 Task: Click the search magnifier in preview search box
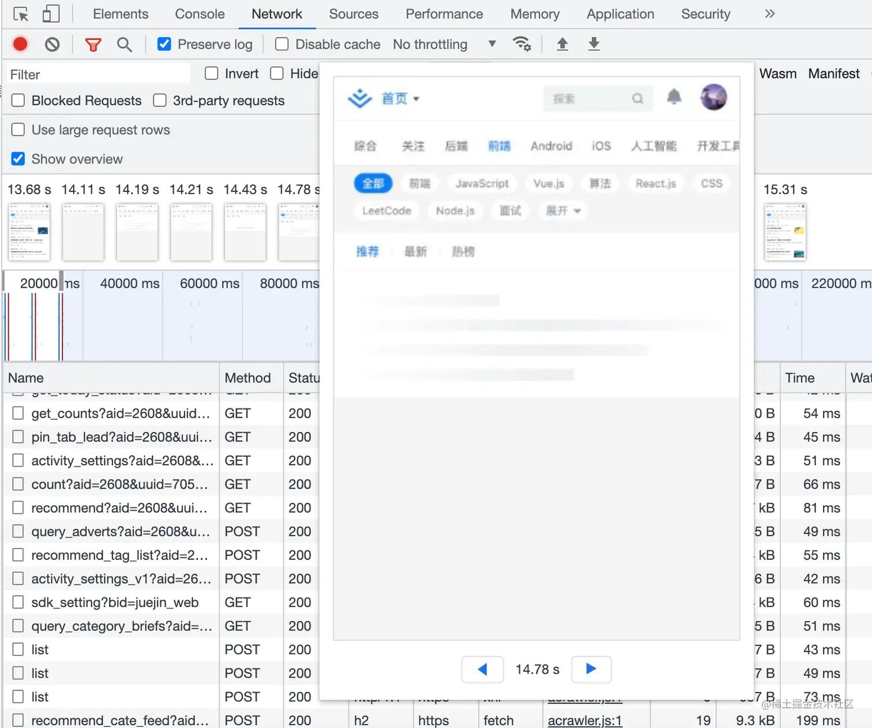click(637, 99)
